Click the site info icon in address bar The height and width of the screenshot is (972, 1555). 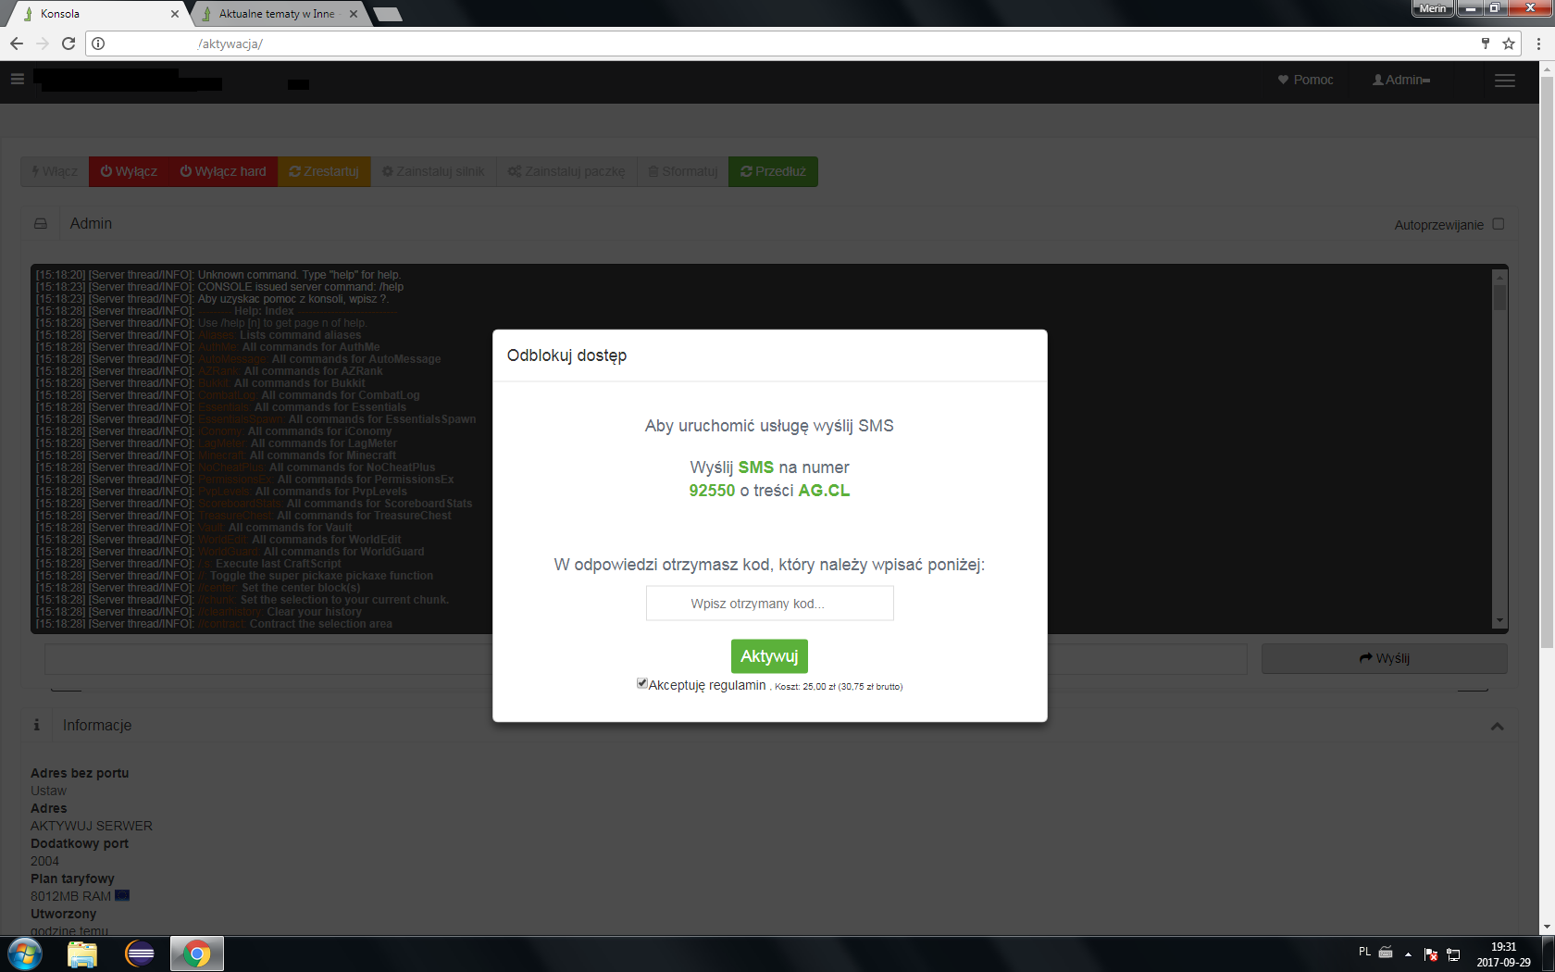pos(98,44)
